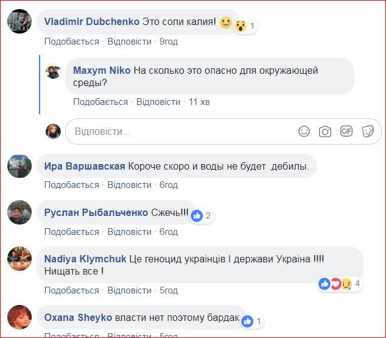Attach a photo using camera icon
The height and width of the screenshot is (338, 386).
coord(325,131)
